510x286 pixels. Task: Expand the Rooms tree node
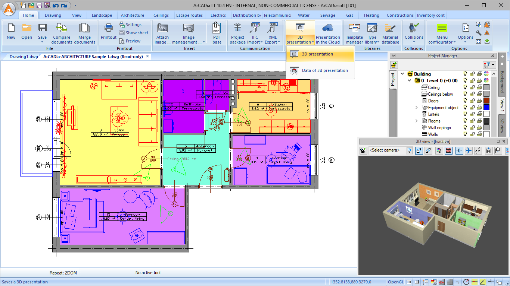tap(417, 121)
